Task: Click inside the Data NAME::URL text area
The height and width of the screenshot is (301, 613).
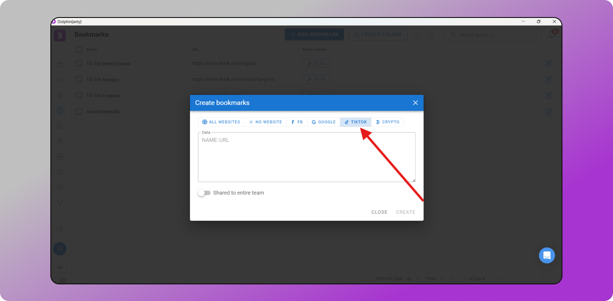Action: 306,157
